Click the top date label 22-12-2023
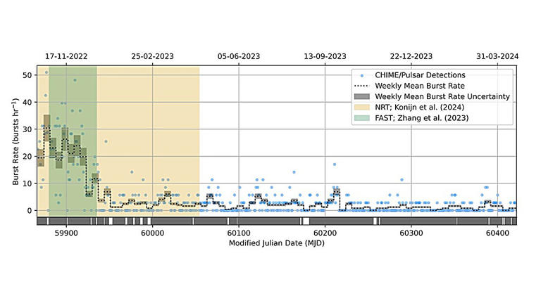541x291 pixels. [411, 56]
